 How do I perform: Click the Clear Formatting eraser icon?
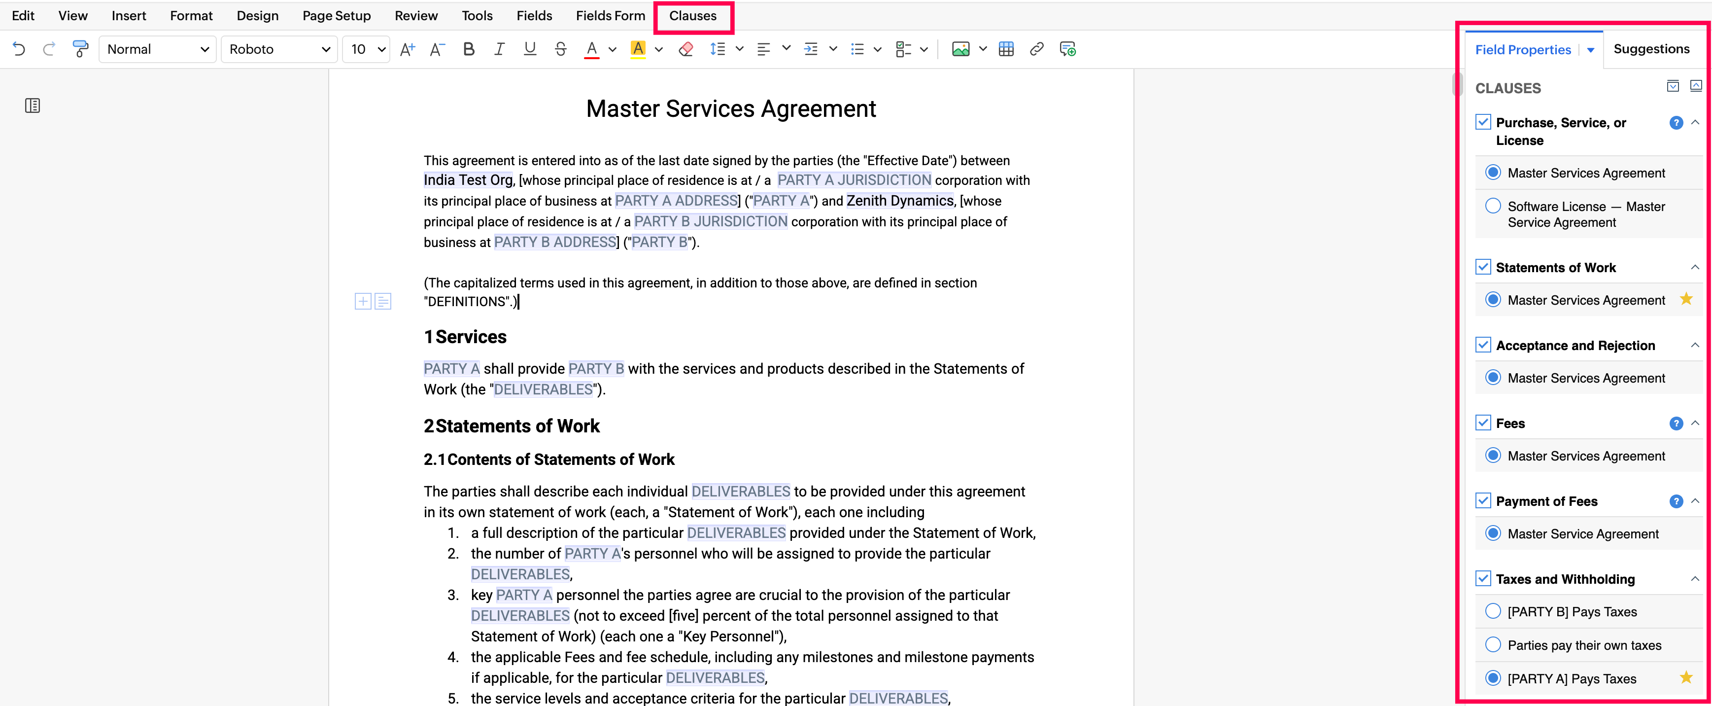pyautogui.click(x=686, y=49)
